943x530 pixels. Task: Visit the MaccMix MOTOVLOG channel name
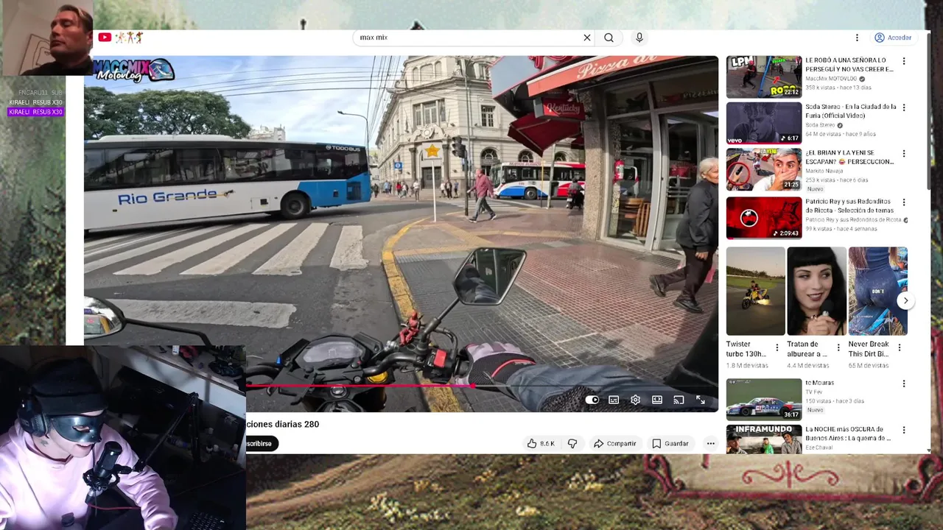coord(832,79)
